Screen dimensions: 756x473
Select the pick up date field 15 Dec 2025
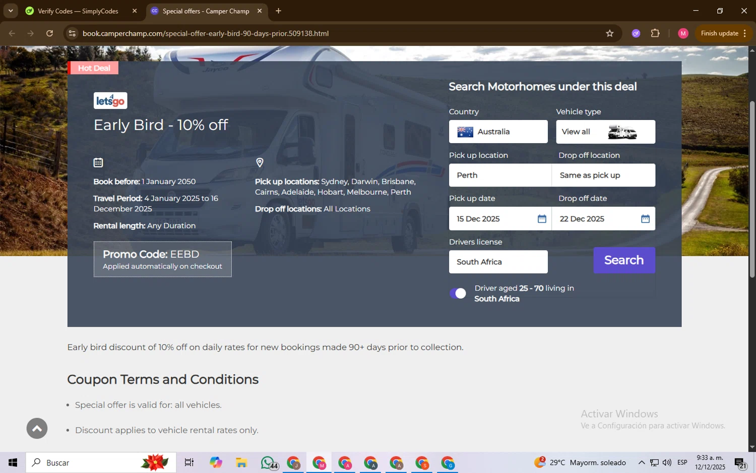(x=500, y=219)
